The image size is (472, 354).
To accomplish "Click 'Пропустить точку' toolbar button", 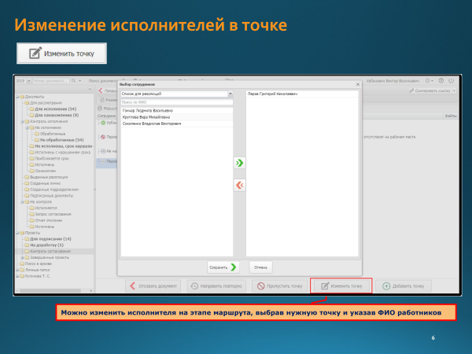I will 276,286.
